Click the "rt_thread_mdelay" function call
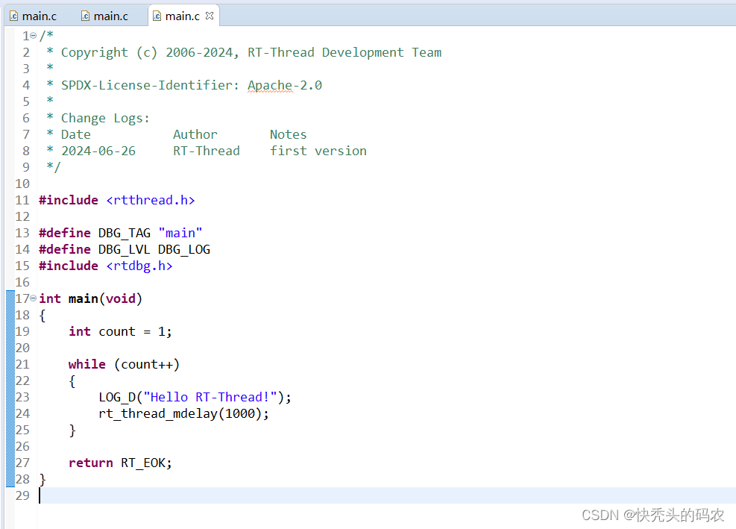The image size is (736, 529). (x=158, y=414)
